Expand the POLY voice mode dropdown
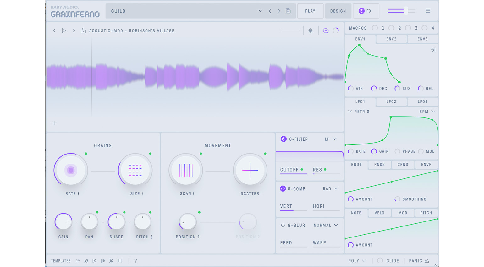 [357, 261]
